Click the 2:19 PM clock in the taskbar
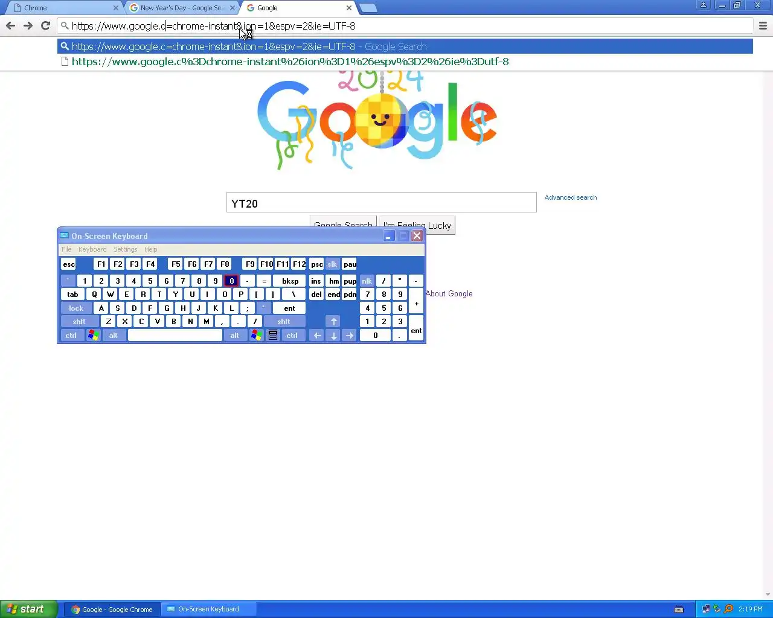This screenshot has width=773, height=618. (751, 610)
